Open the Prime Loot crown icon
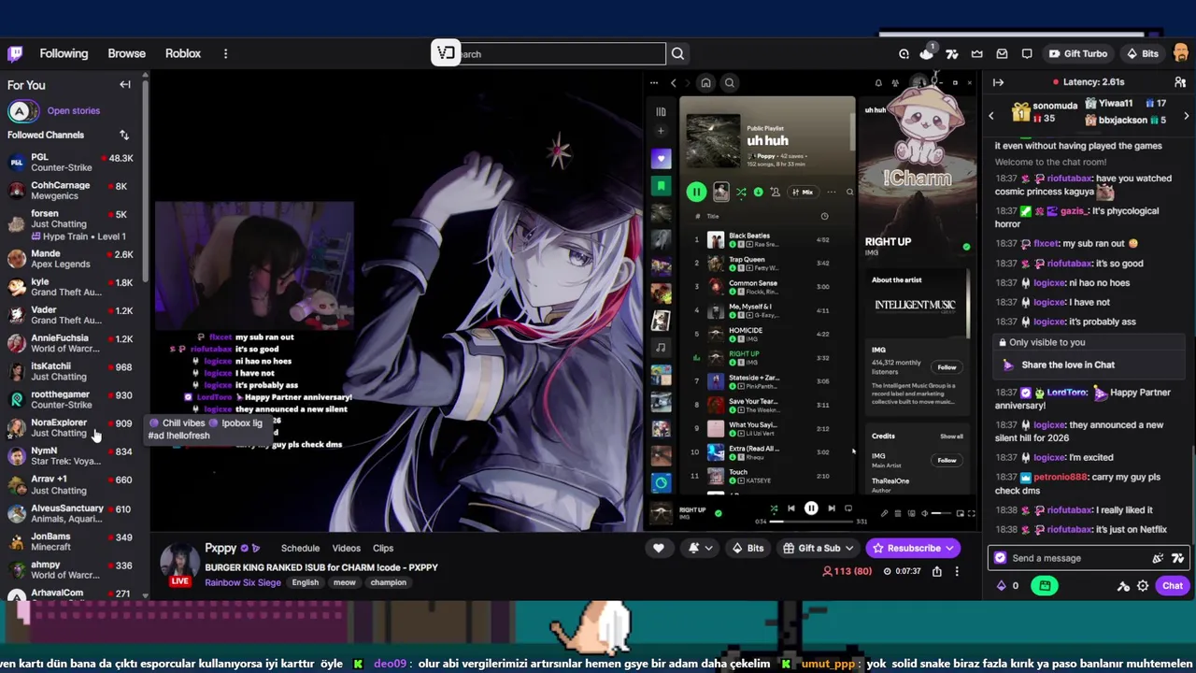This screenshot has height=673, width=1196. tap(977, 53)
